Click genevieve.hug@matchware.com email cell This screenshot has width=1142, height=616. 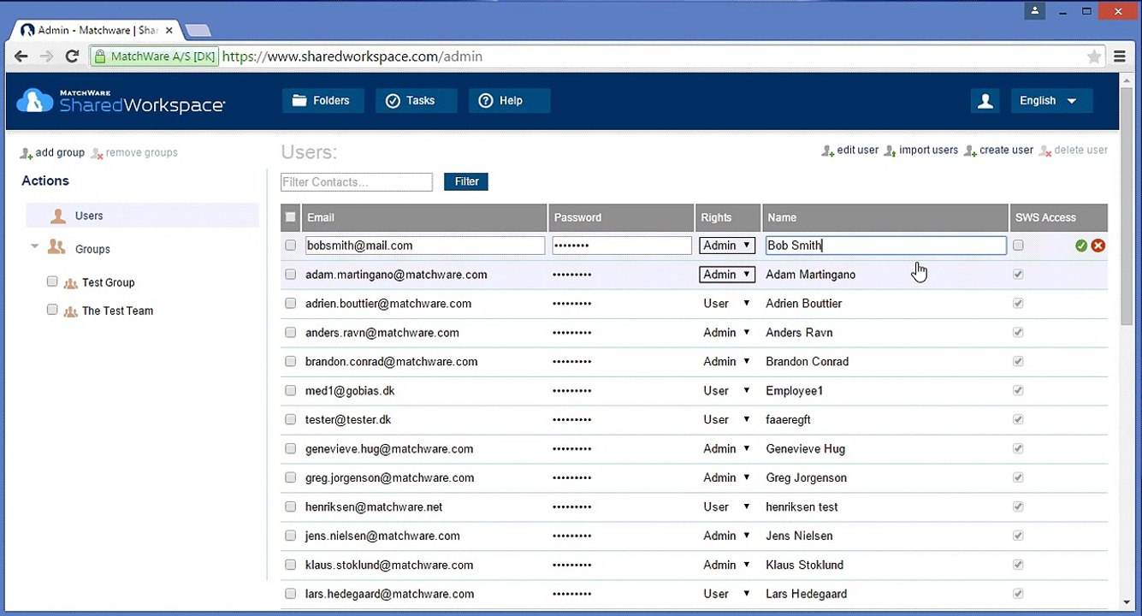389,449
